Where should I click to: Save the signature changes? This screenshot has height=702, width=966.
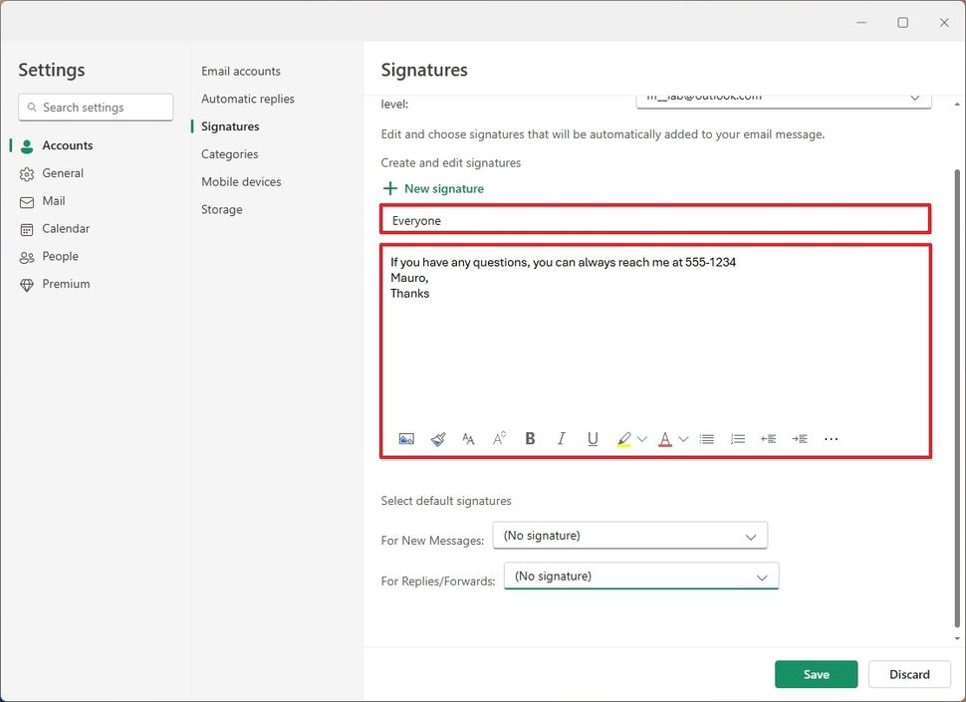coord(816,674)
